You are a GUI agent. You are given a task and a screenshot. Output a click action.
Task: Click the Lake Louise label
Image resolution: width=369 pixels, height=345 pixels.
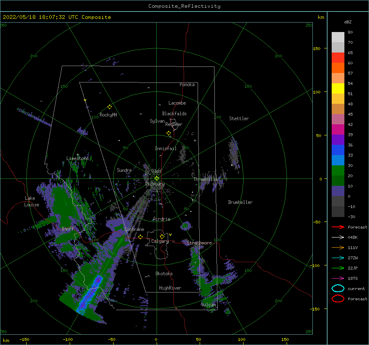[x=32, y=201]
